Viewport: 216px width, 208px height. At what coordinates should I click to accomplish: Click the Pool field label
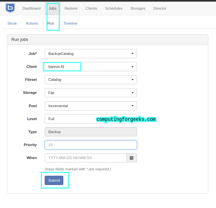33,106
